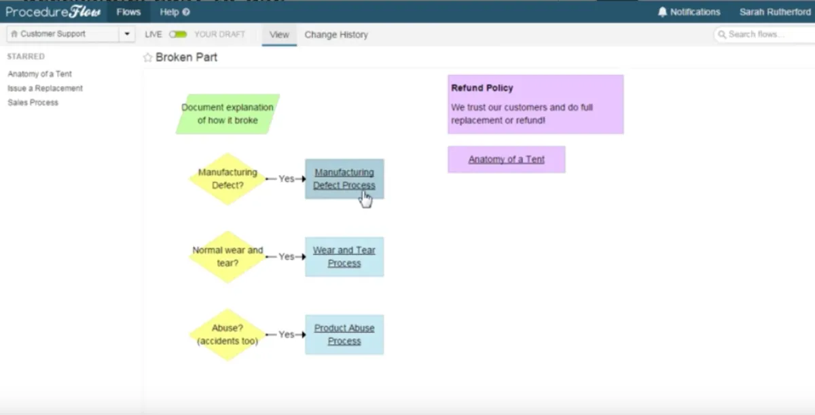815x415 pixels.
Task: Click the help question mark icon
Action: (186, 12)
